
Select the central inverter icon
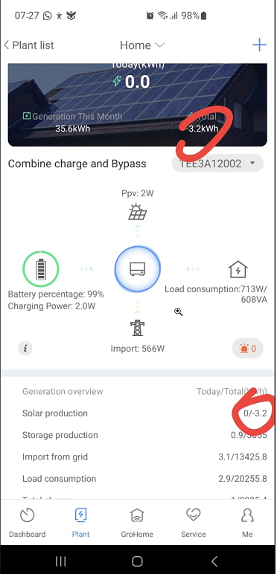coord(138,269)
